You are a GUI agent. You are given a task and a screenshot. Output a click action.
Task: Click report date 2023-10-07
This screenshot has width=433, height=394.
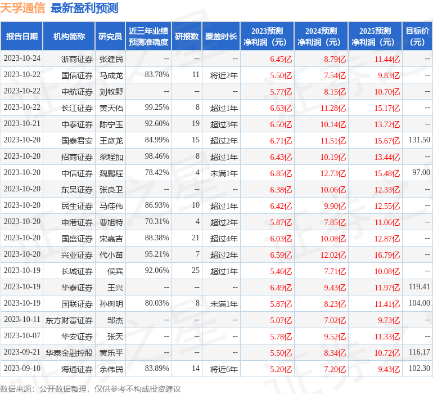pyautogui.click(x=22, y=335)
